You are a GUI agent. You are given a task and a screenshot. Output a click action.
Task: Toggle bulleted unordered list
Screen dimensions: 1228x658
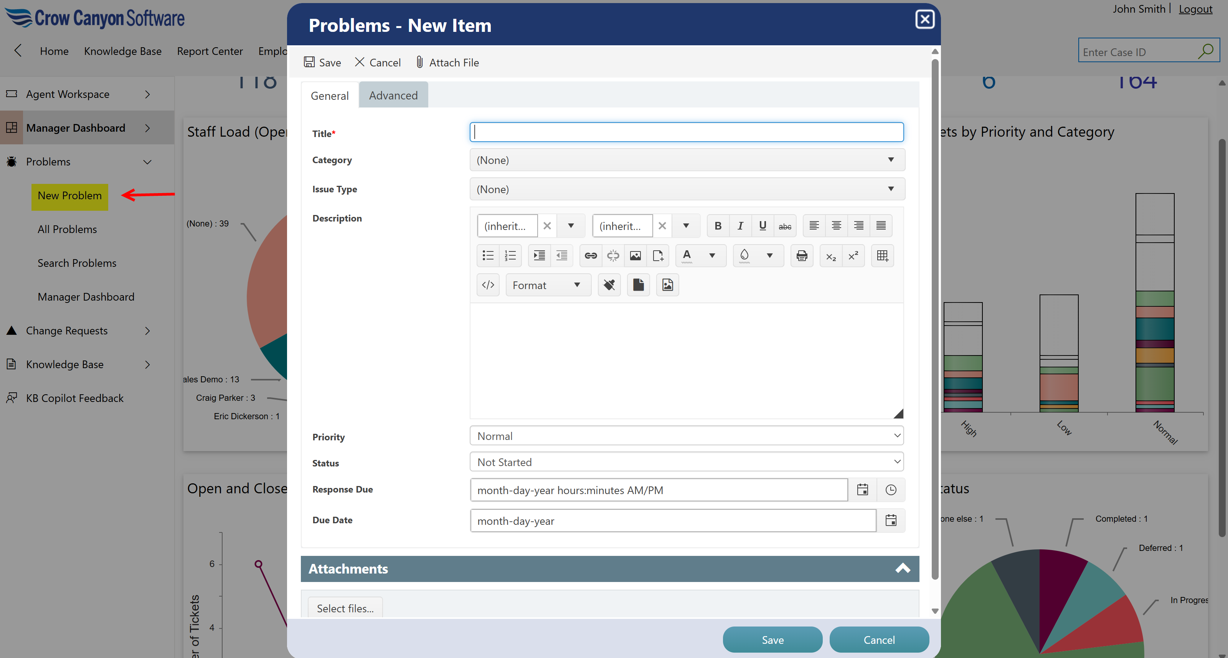(488, 256)
